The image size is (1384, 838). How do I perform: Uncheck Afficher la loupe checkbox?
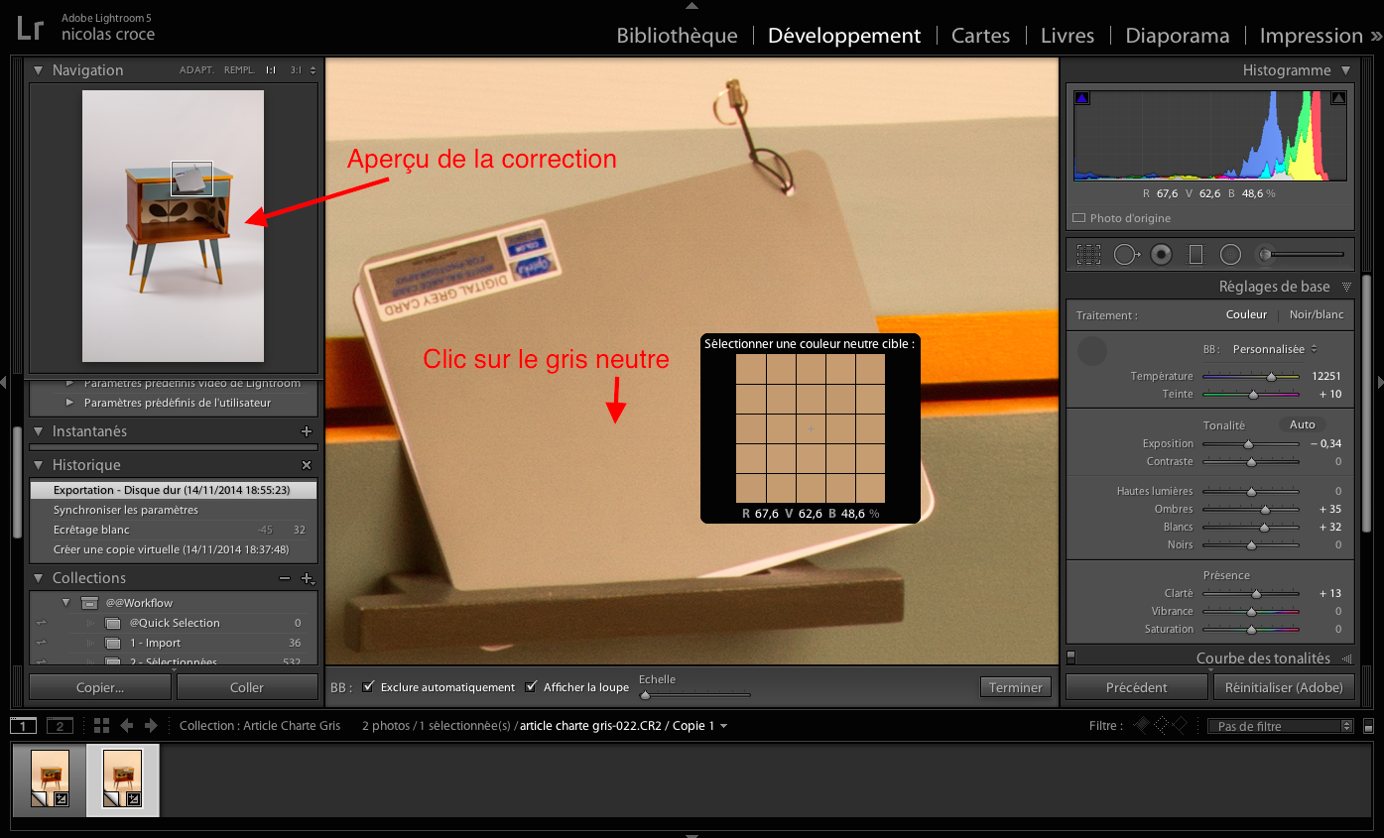[532, 687]
